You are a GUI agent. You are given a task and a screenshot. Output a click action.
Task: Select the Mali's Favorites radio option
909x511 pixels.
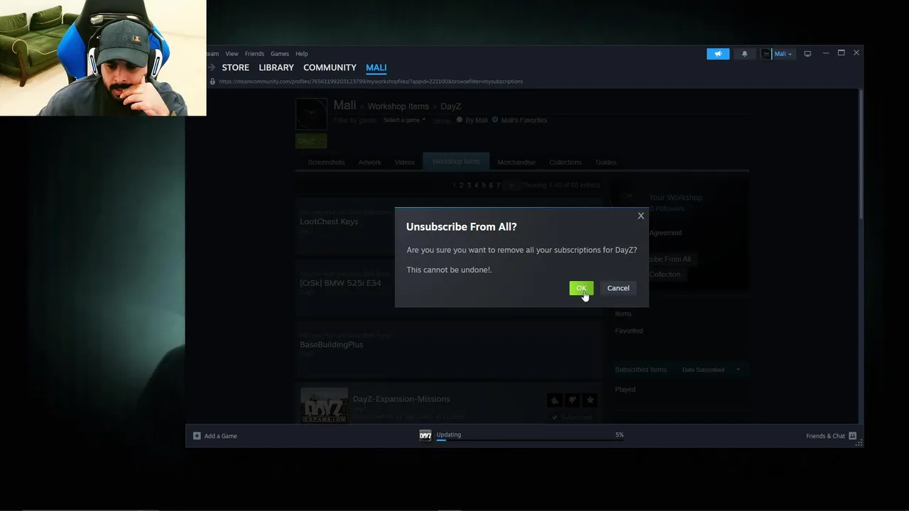coord(495,120)
